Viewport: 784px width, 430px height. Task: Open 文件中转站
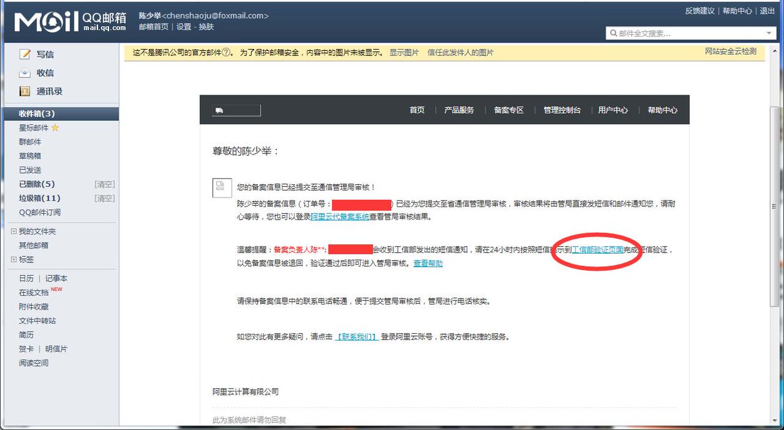tap(37, 321)
